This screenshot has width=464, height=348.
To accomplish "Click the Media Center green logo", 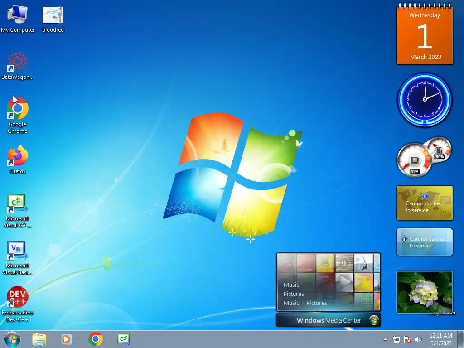I will pos(374,320).
